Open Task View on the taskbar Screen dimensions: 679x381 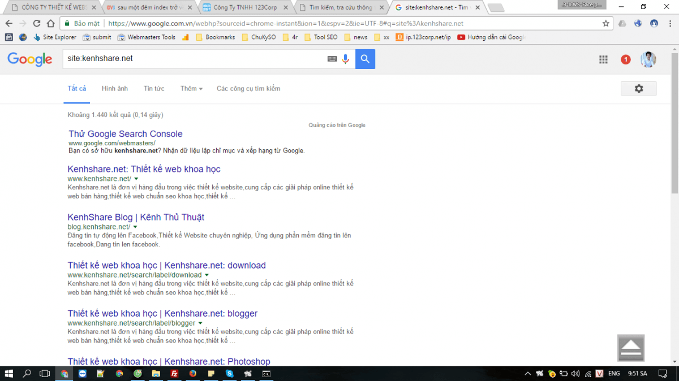click(x=45, y=374)
